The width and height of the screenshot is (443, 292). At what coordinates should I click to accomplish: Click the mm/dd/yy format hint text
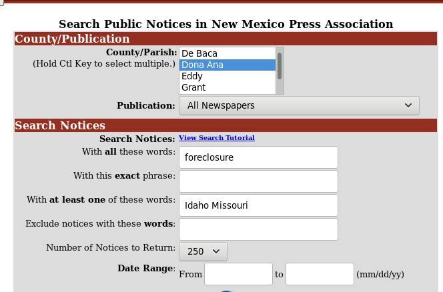click(x=380, y=274)
